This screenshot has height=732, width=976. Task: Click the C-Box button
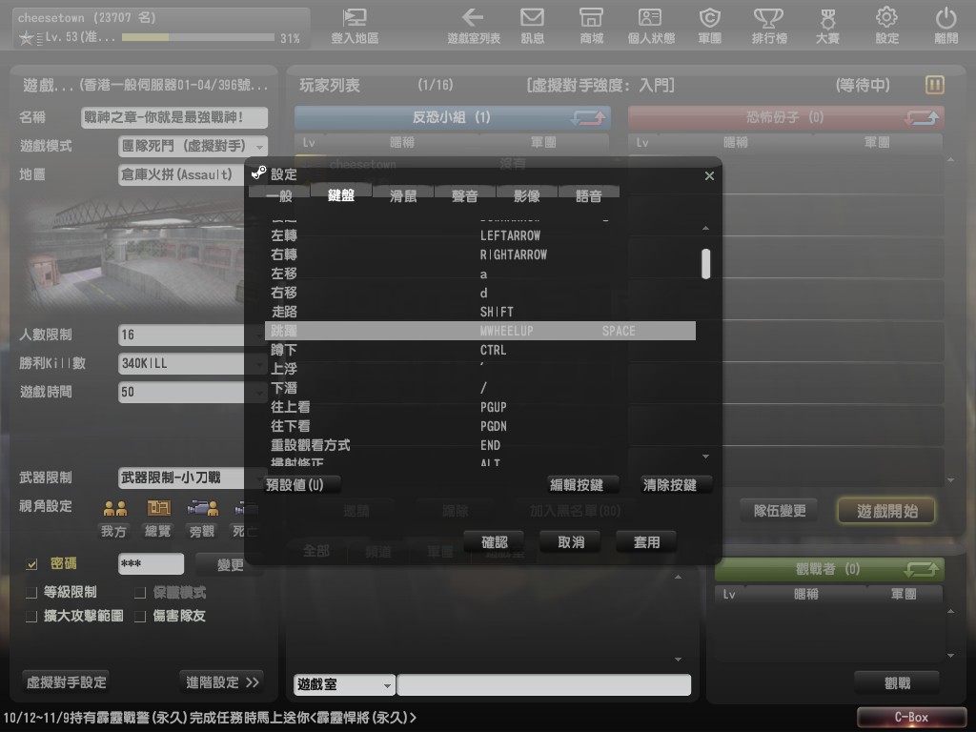911,717
